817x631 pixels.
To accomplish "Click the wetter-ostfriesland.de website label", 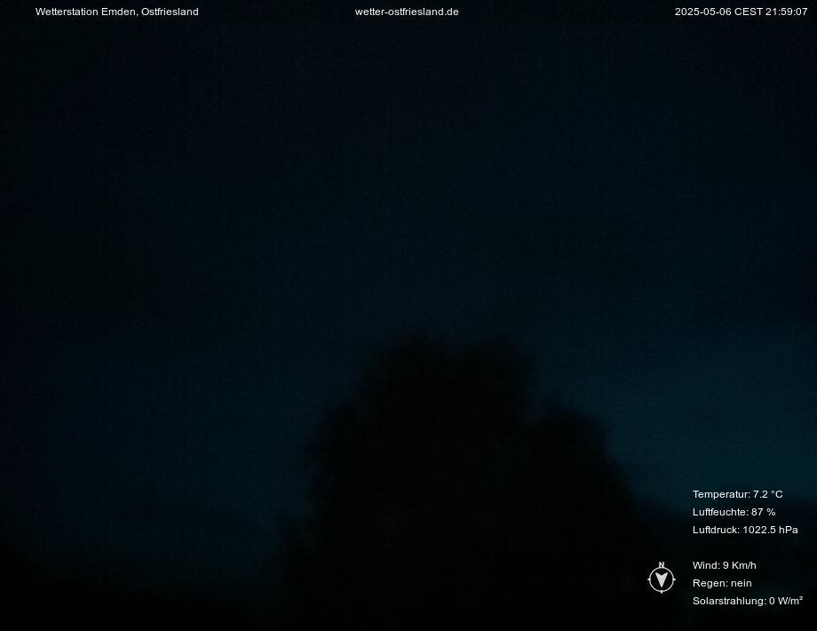I will pyautogui.click(x=407, y=12).
